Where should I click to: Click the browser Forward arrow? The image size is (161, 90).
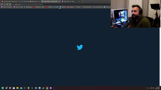coord(5,4)
